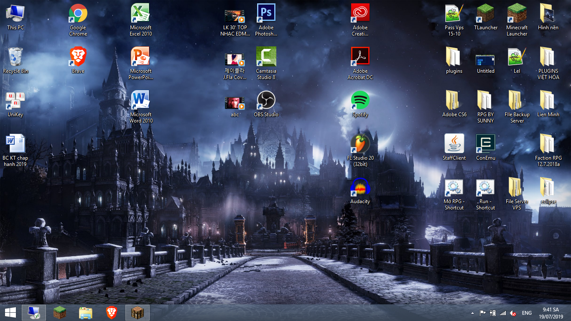Viewport: 571px width, 321px height.
Task: Open Brave from the taskbar
Action: tap(111, 312)
